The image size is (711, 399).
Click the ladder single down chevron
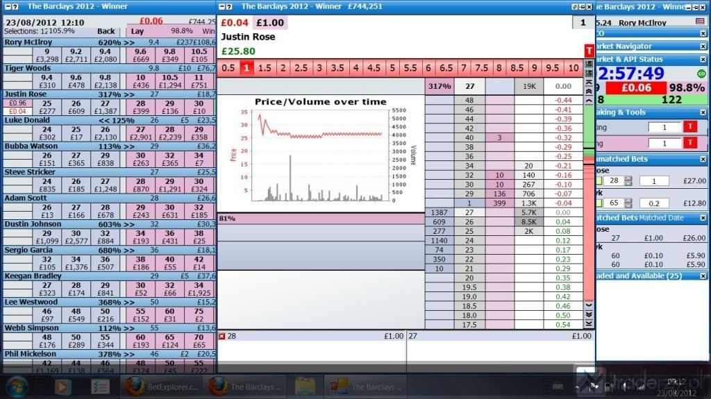[x=589, y=305]
